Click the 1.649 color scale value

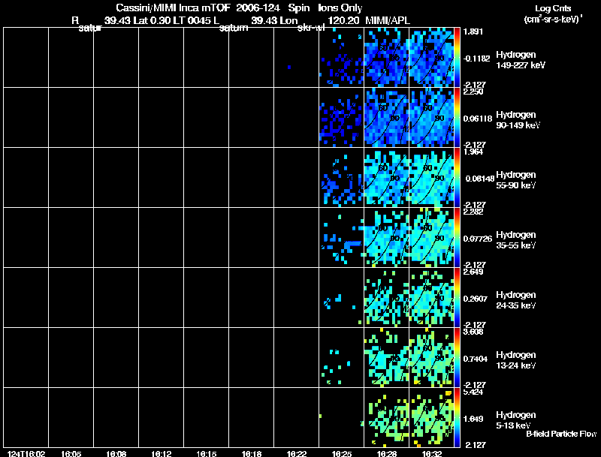point(473,419)
